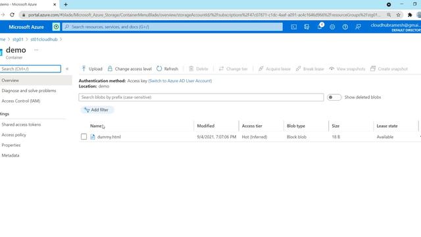The image size is (421, 237).
Task: Open Azure Cloud Shell icon
Action: pyautogui.click(x=294, y=27)
